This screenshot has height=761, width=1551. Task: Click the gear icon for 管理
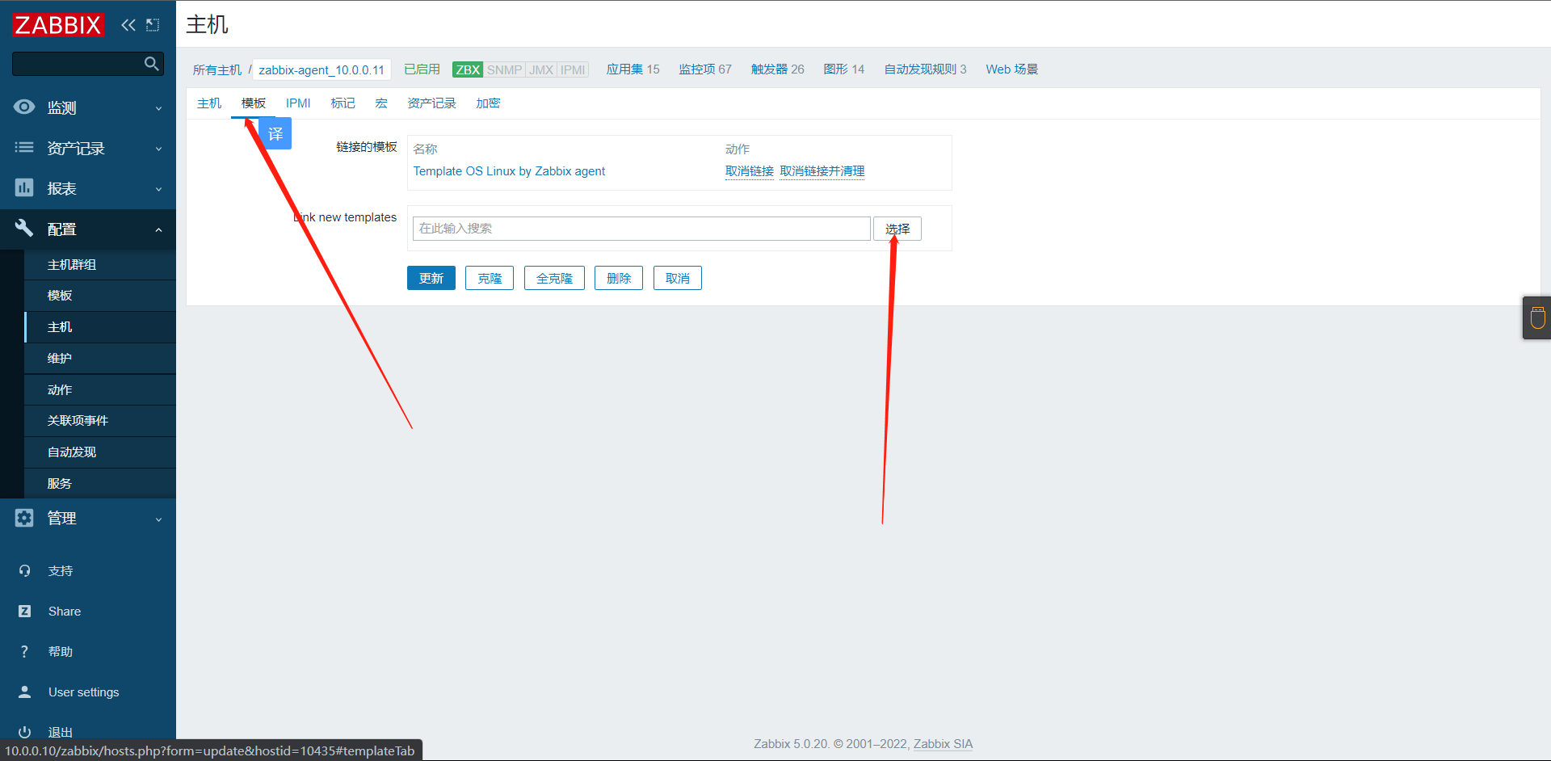pyautogui.click(x=24, y=518)
